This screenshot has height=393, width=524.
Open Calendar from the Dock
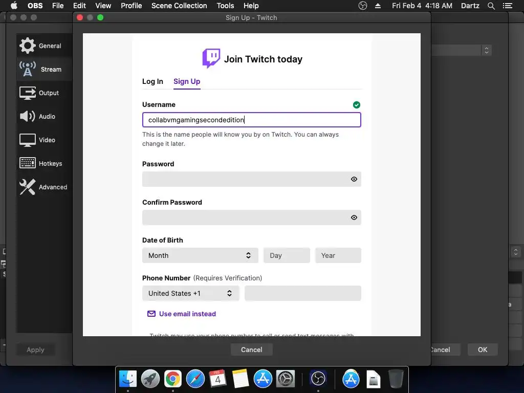pyautogui.click(x=218, y=379)
